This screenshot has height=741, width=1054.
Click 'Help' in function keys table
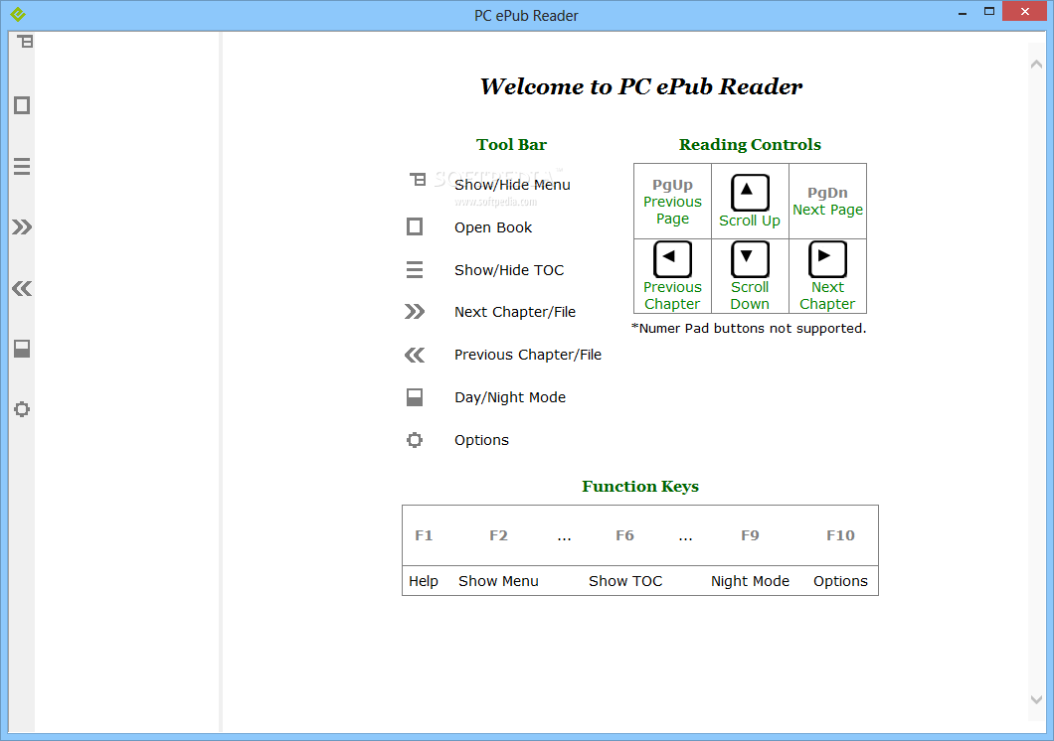(x=424, y=581)
